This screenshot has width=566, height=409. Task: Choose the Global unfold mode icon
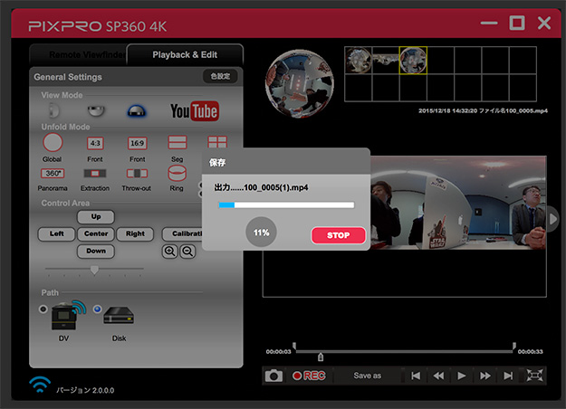(x=53, y=143)
